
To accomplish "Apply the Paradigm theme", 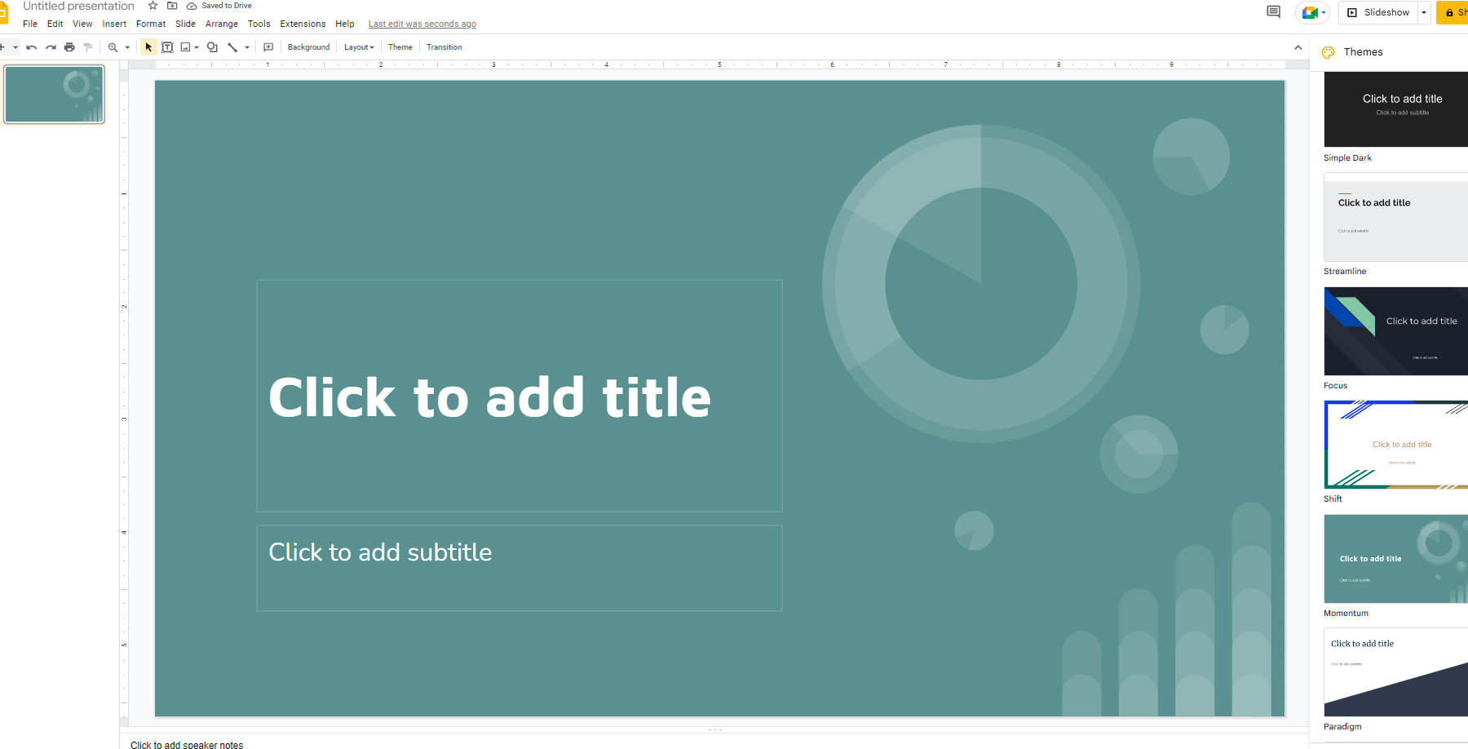I will tap(1395, 672).
